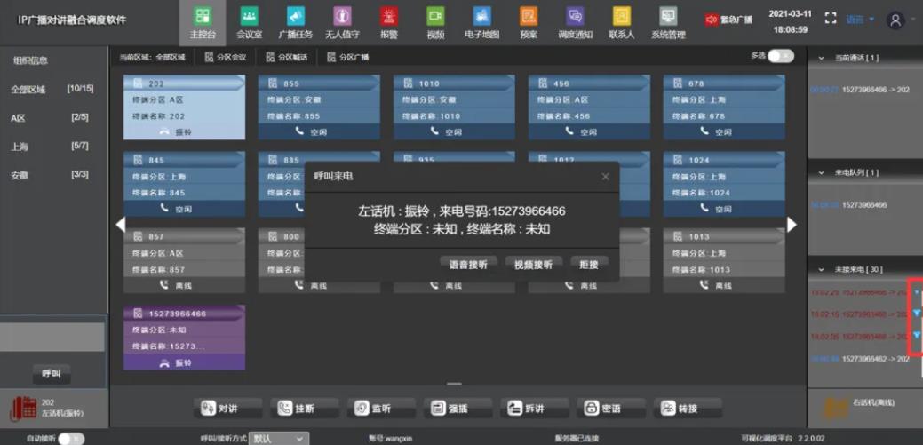Select terminal card 202 ringing
Image resolution: width=923 pixels, height=445 pixels.
point(184,107)
